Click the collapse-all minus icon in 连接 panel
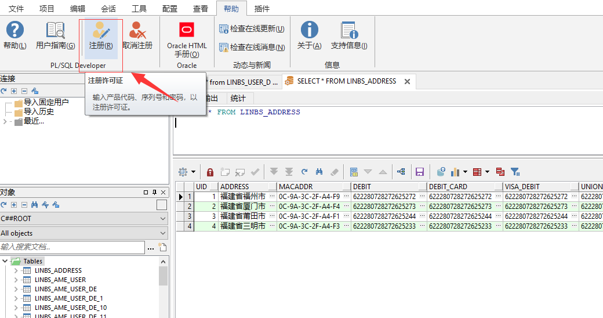Viewport: 603px width, 318px height. point(24,91)
